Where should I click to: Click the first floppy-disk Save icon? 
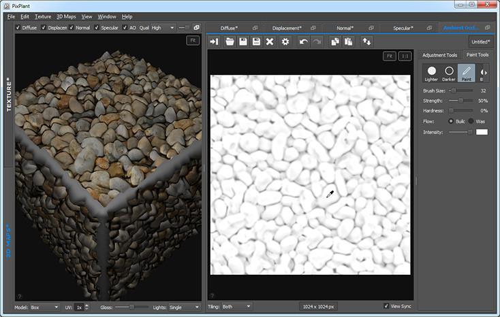pos(243,41)
